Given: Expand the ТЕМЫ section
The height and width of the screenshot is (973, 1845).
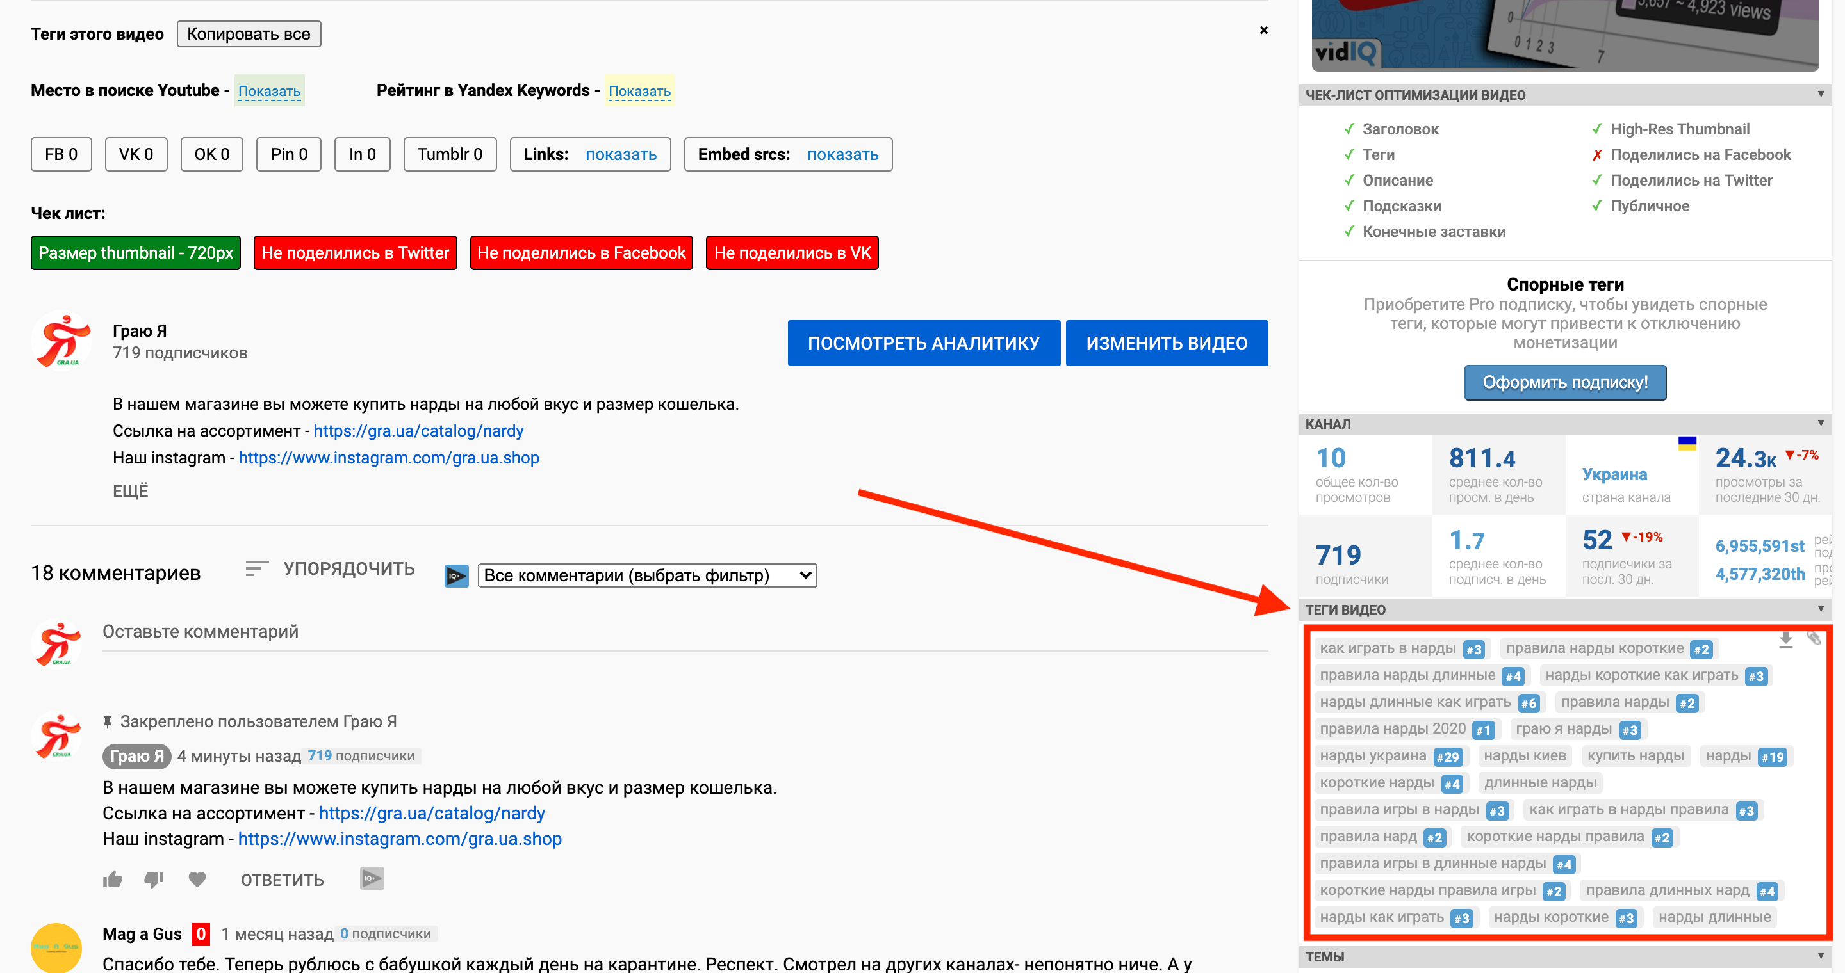Looking at the screenshot, I should point(1820,956).
